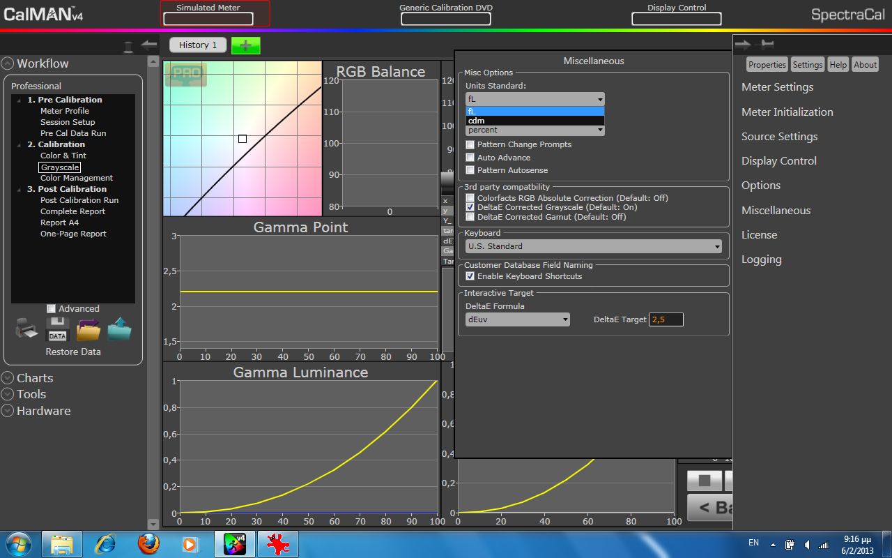
Task: Click the printer icon in Workflow panel
Action: [x=26, y=329]
